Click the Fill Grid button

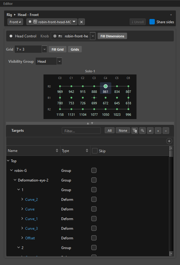(x=58, y=49)
